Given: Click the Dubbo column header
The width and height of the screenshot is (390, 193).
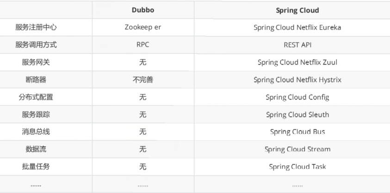Looking at the screenshot, I should (142, 10).
